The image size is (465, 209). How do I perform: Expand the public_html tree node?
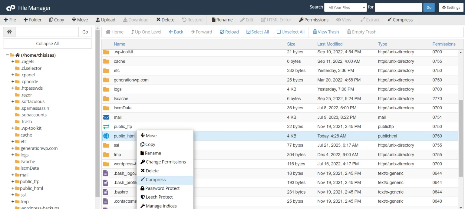tap(13, 188)
